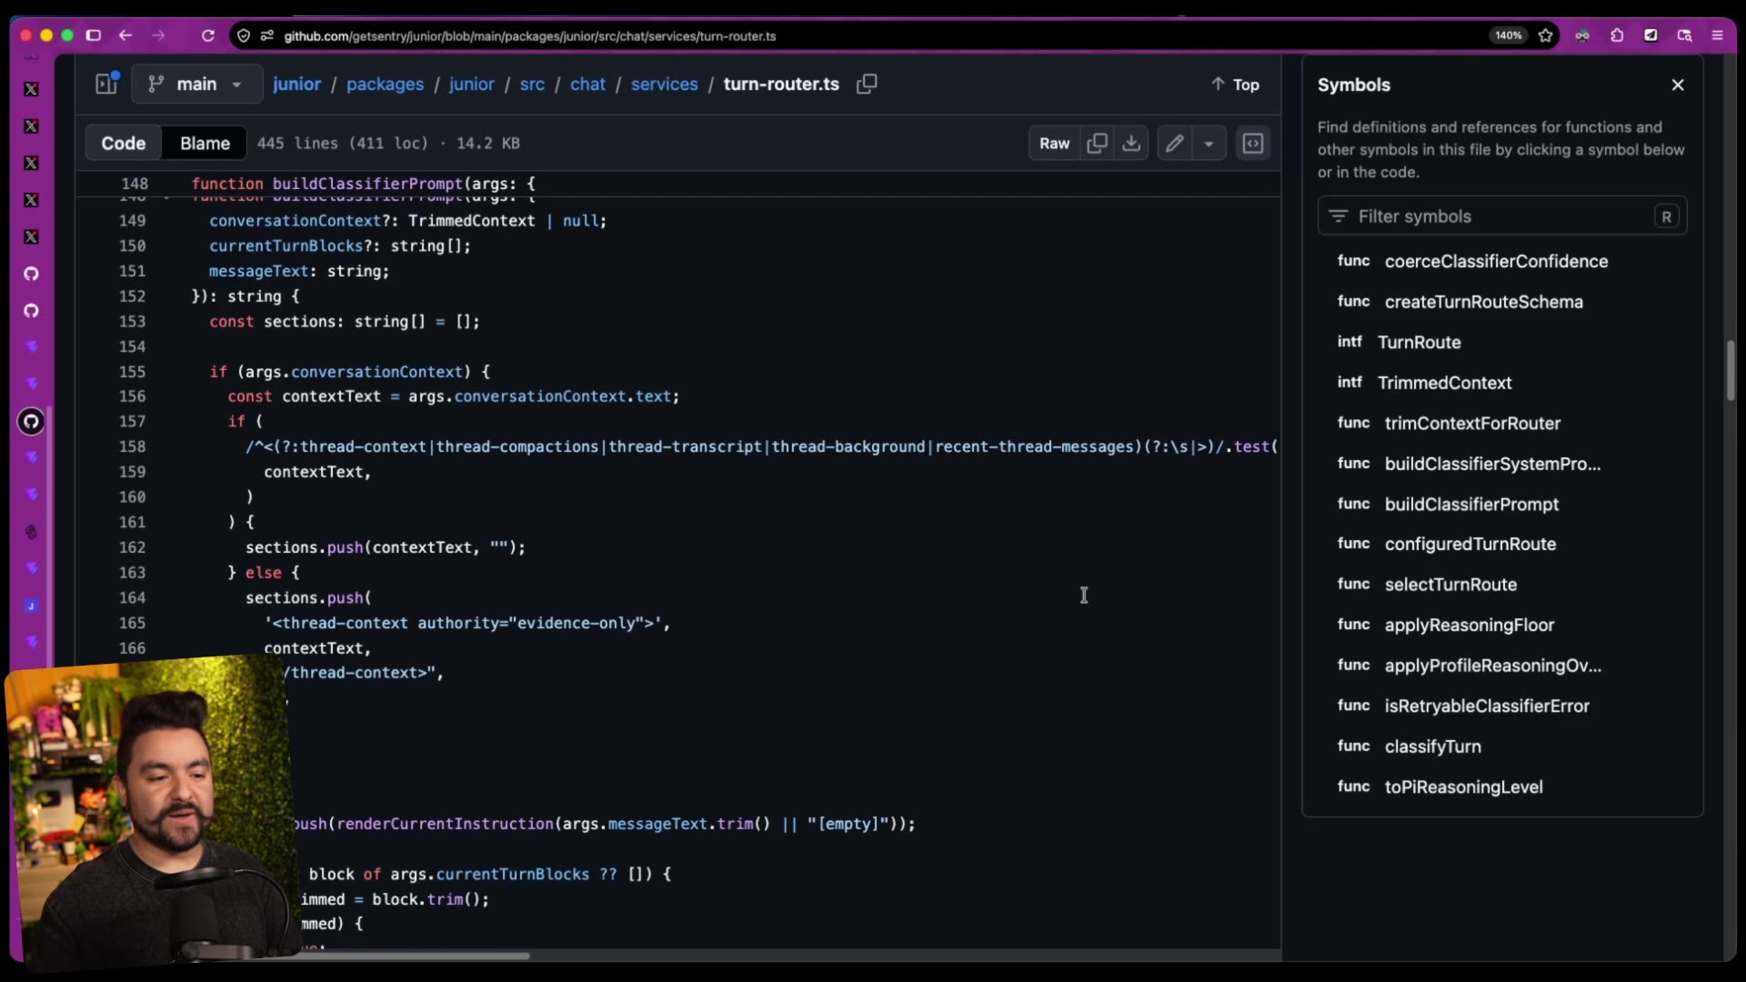Copy file path next to turn-router.ts
This screenshot has height=982, width=1746.
click(x=867, y=84)
